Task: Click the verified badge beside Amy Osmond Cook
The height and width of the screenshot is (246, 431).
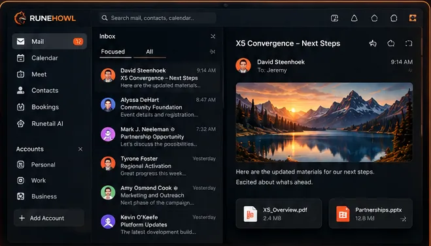Action: coord(176,188)
